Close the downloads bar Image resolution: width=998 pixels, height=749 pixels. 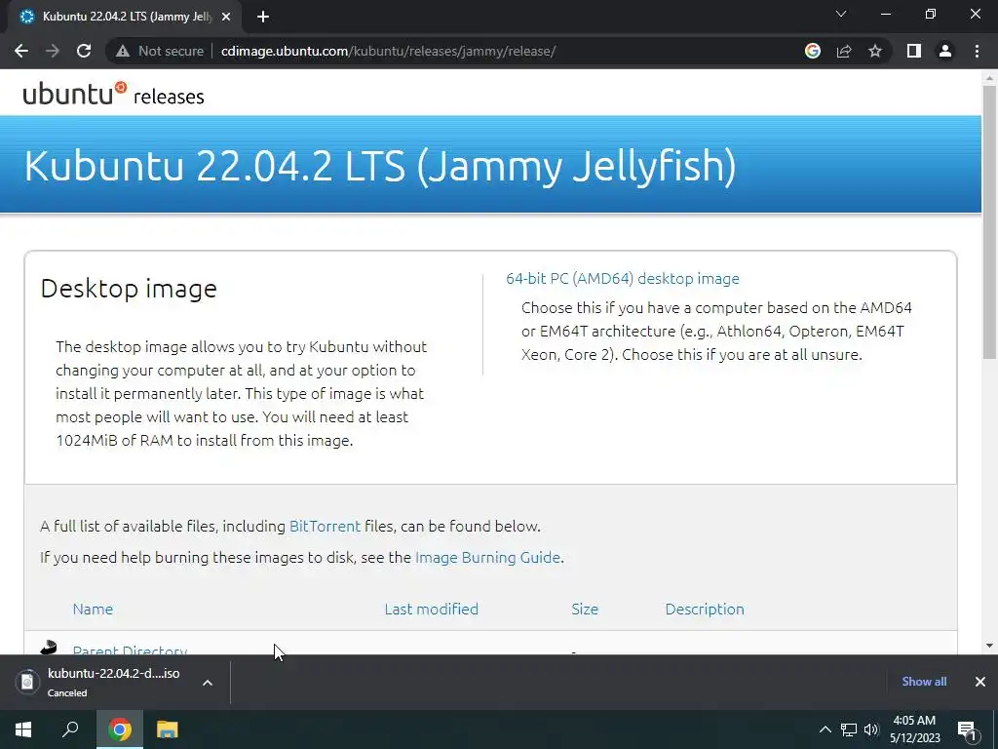pyautogui.click(x=980, y=682)
